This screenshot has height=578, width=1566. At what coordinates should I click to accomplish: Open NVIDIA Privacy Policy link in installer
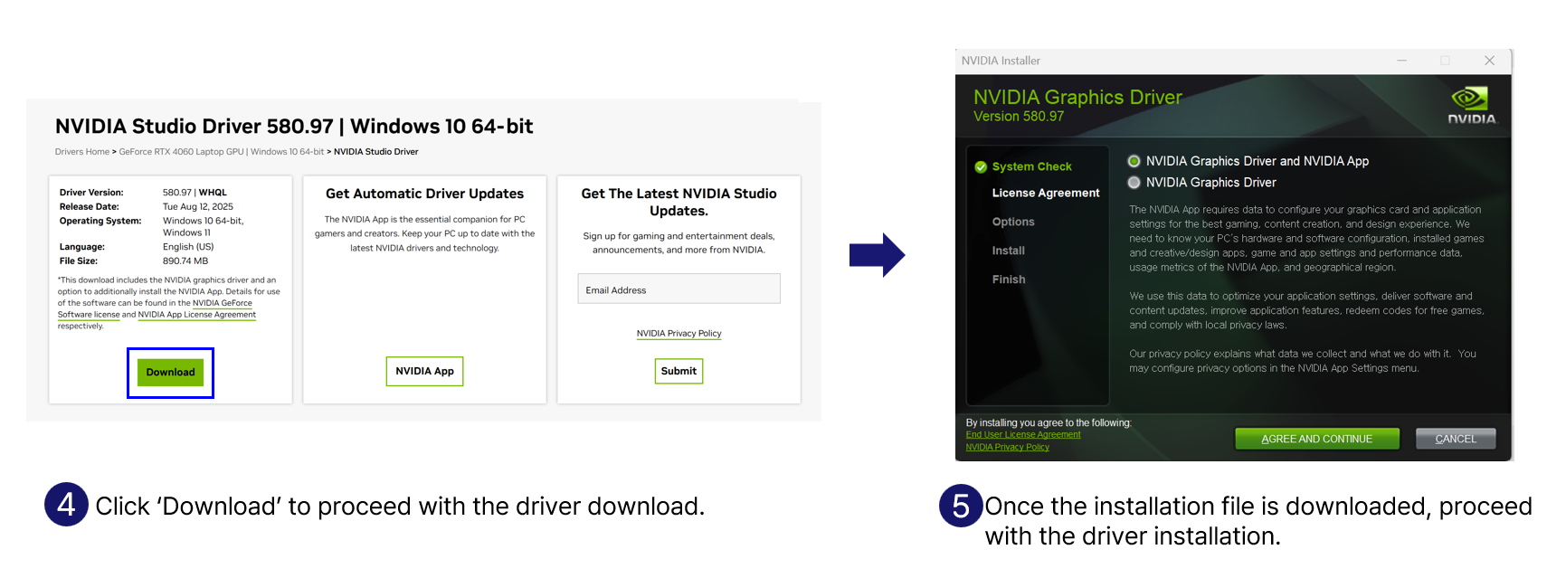[1007, 448]
